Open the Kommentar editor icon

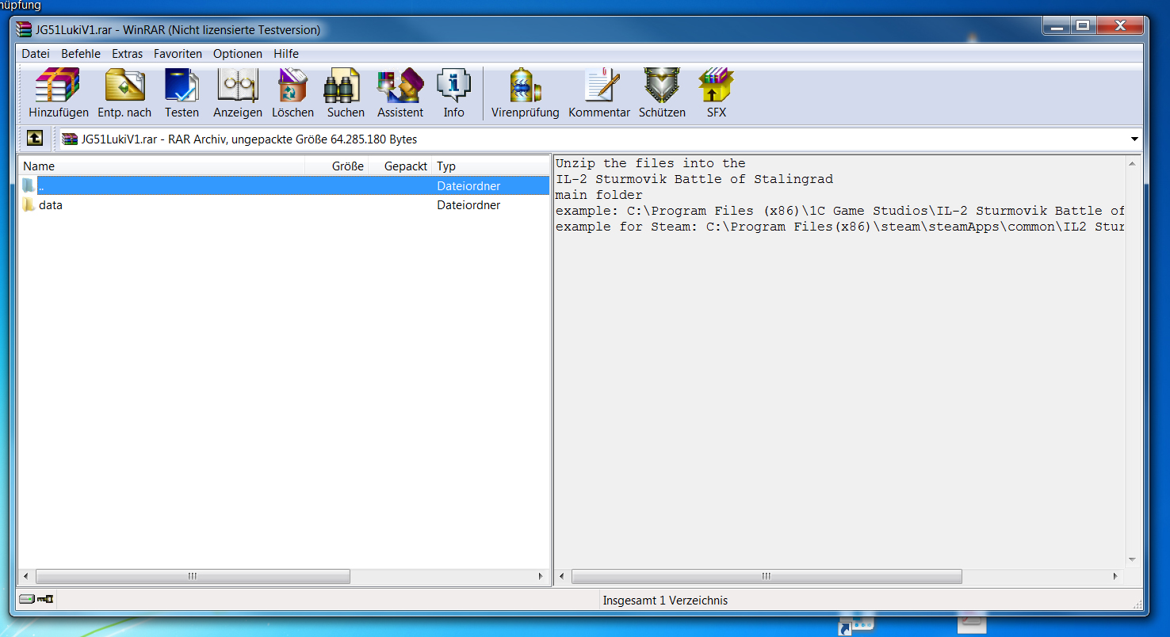coord(599,93)
